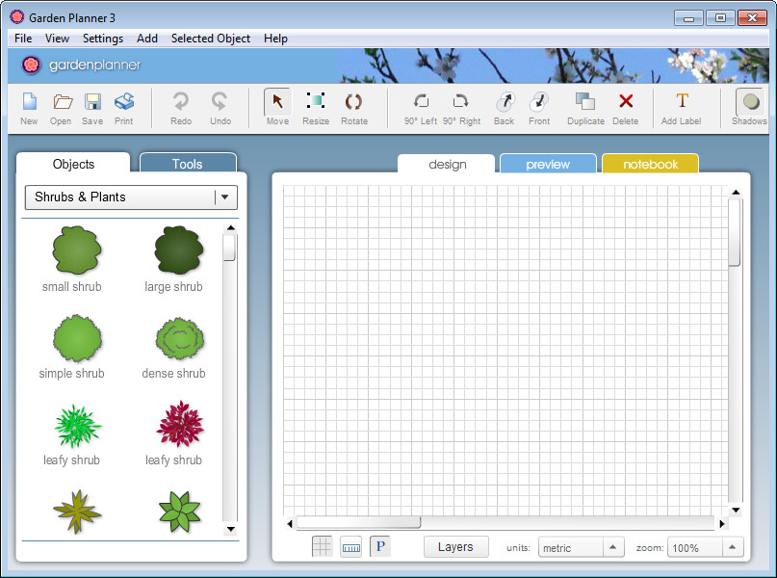Open the Shrubs & Plants category dropdown
The image size is (777, 578).
point(225,197)
